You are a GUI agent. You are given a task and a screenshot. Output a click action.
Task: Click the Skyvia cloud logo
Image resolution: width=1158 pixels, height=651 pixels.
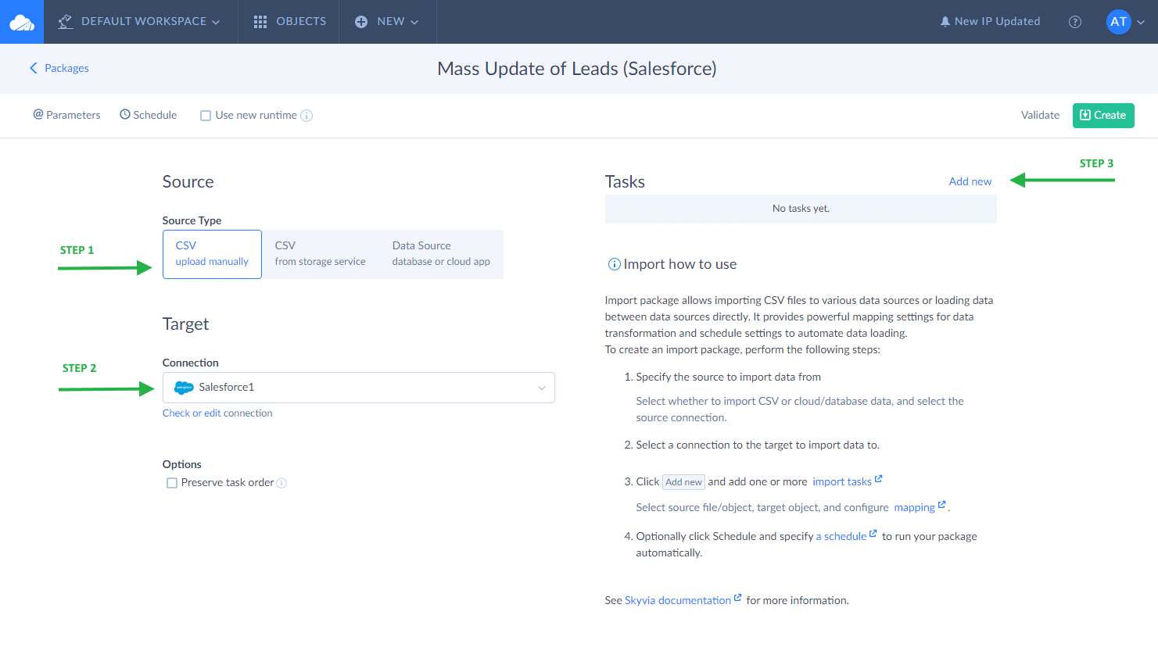click(21, 22)
